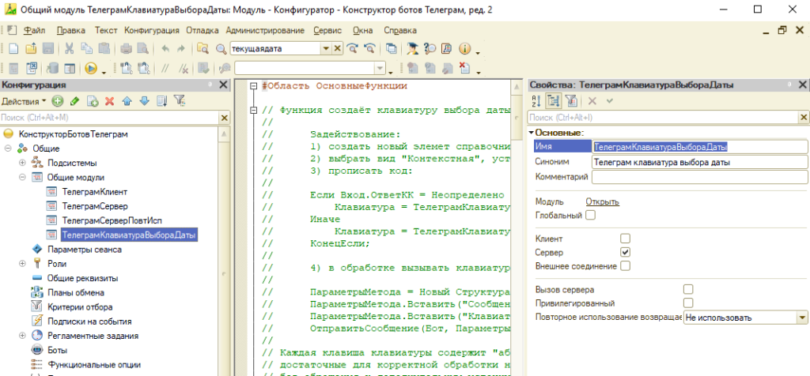Sort properties alphabetically with A-Z icon
The height and width of the screenshot is (376, 810).
[x=536, y=101]
